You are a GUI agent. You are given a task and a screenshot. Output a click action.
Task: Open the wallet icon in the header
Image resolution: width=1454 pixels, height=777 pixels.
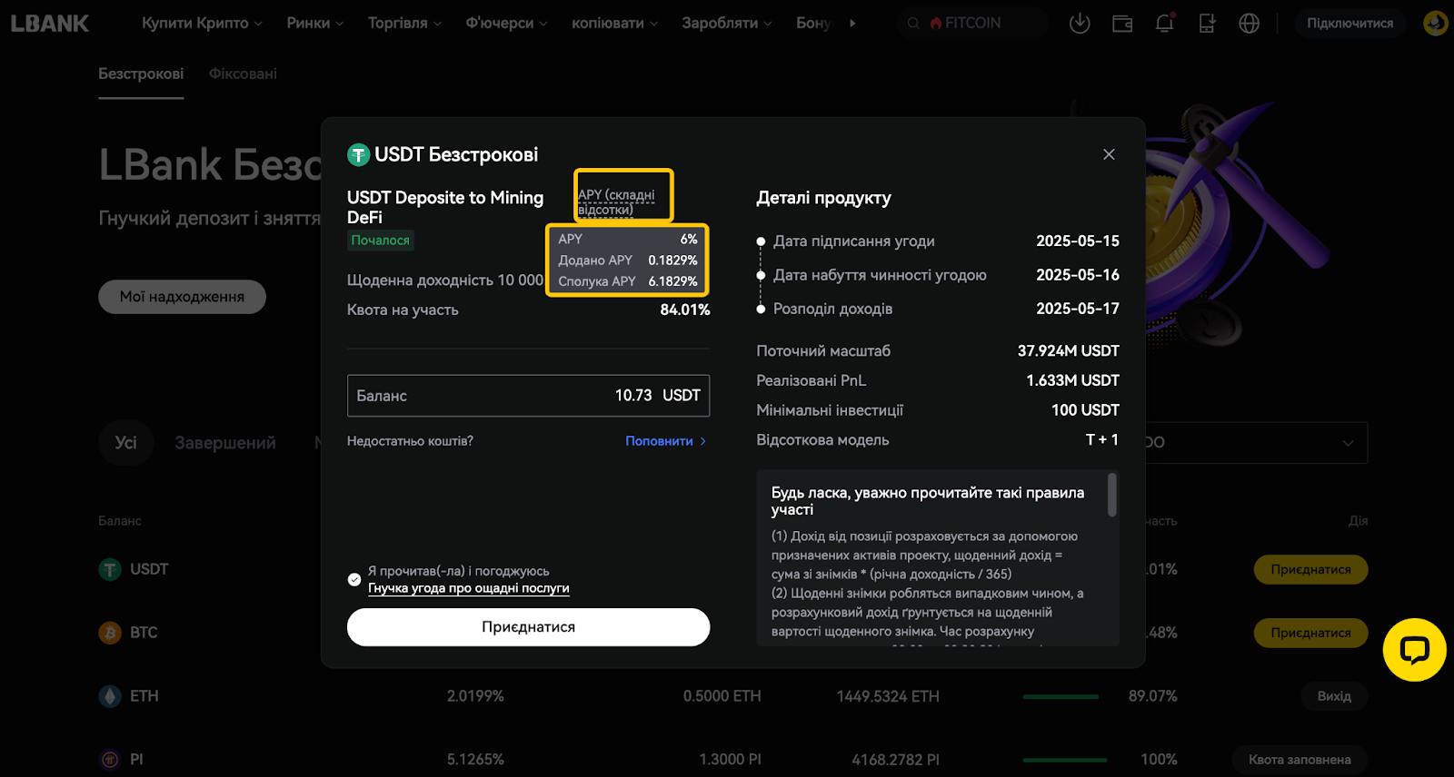tap(1122, 24)
